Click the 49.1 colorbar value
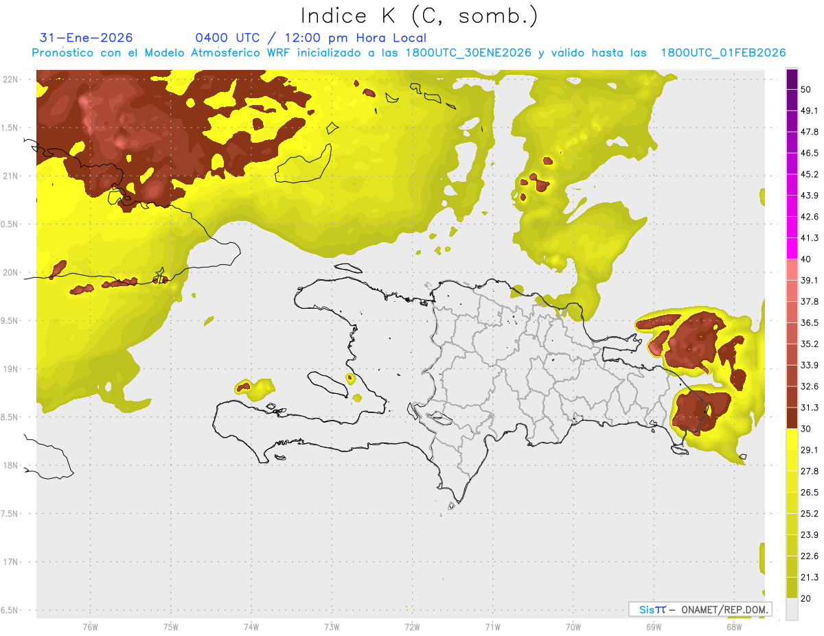The image size is (824, 636). tap(810, 110)
